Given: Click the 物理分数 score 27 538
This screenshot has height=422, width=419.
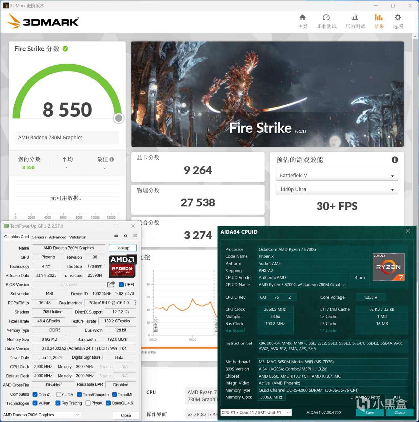Looking at the screenshot, I should point(198,203).
